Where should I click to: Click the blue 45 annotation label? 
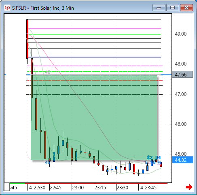click(x=47, y=162)
